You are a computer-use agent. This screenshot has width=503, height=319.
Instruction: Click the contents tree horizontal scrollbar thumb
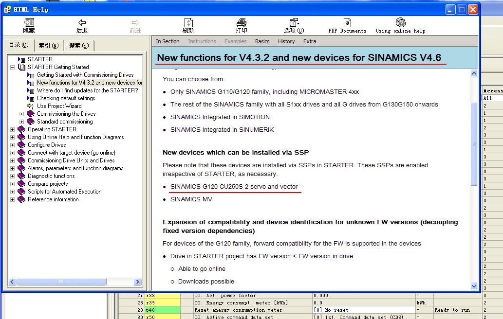(x=61, y=282)
